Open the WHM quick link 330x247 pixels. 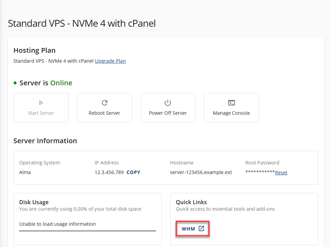coord(193,229)
